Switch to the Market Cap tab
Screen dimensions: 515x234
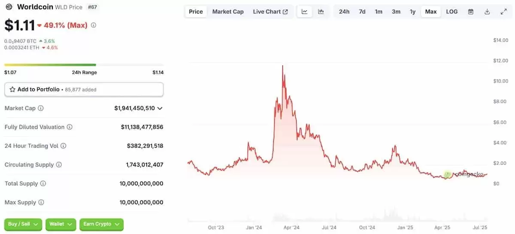pyautogui.click(x=228, y=12)
